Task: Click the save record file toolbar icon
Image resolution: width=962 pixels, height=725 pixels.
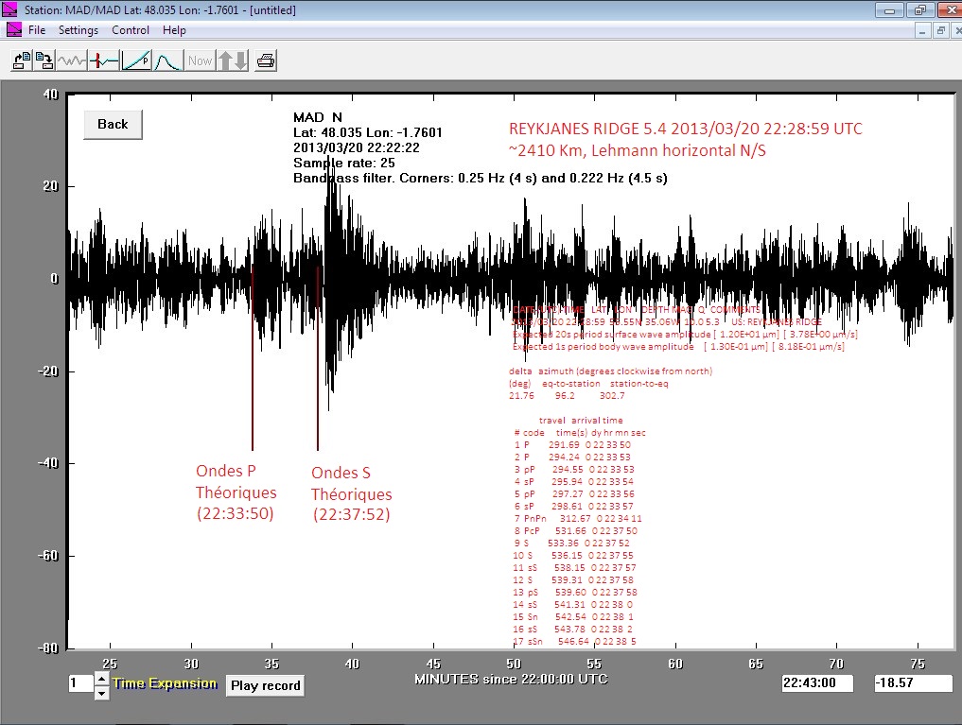Action: pyautogui.click(x=44, y=60)
